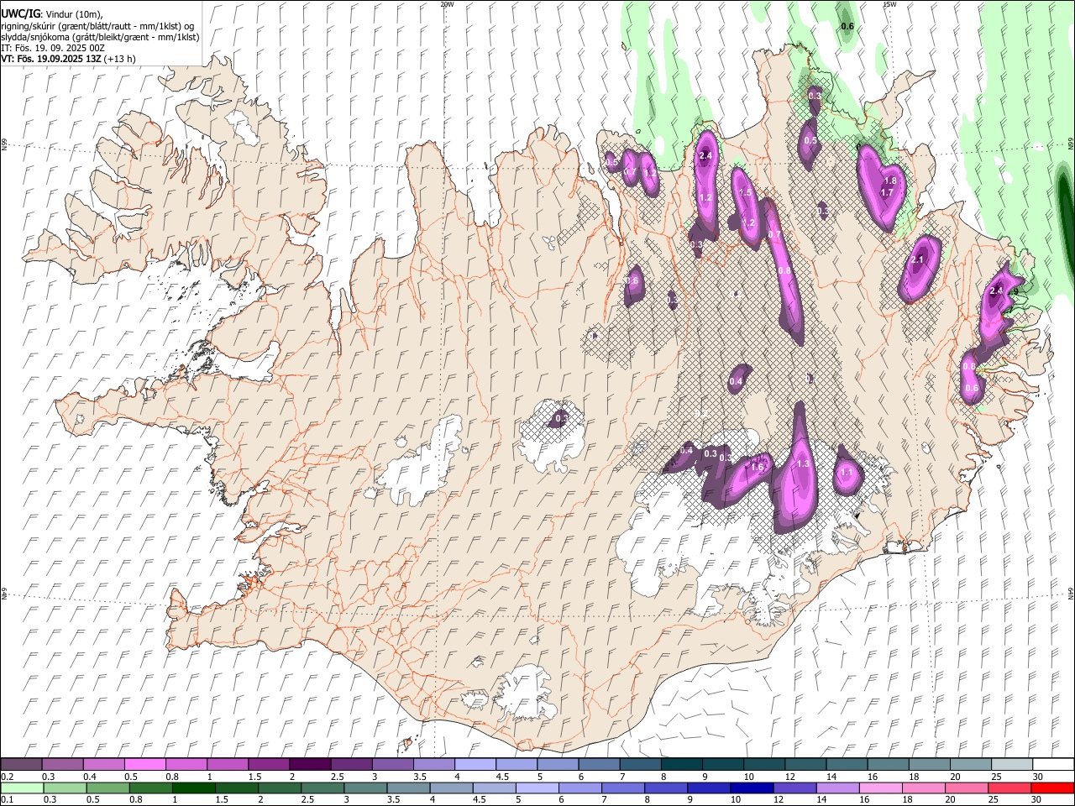Click the crimson 25–30 rain swatch
Viewport: 1075px width, 806px height.
click(x=1012, y=788)
